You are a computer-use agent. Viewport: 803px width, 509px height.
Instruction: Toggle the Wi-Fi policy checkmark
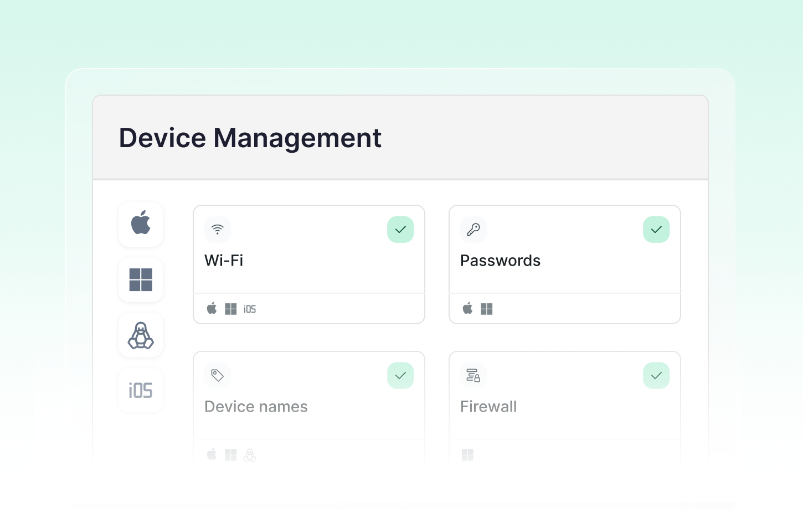400,229
